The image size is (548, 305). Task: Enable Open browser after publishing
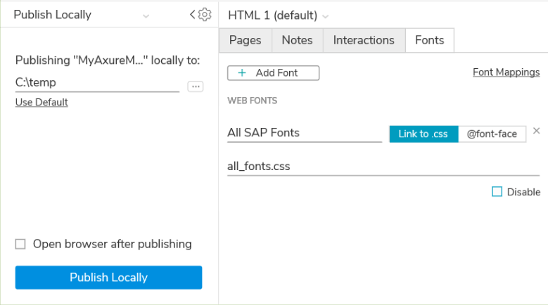point(20,244)
